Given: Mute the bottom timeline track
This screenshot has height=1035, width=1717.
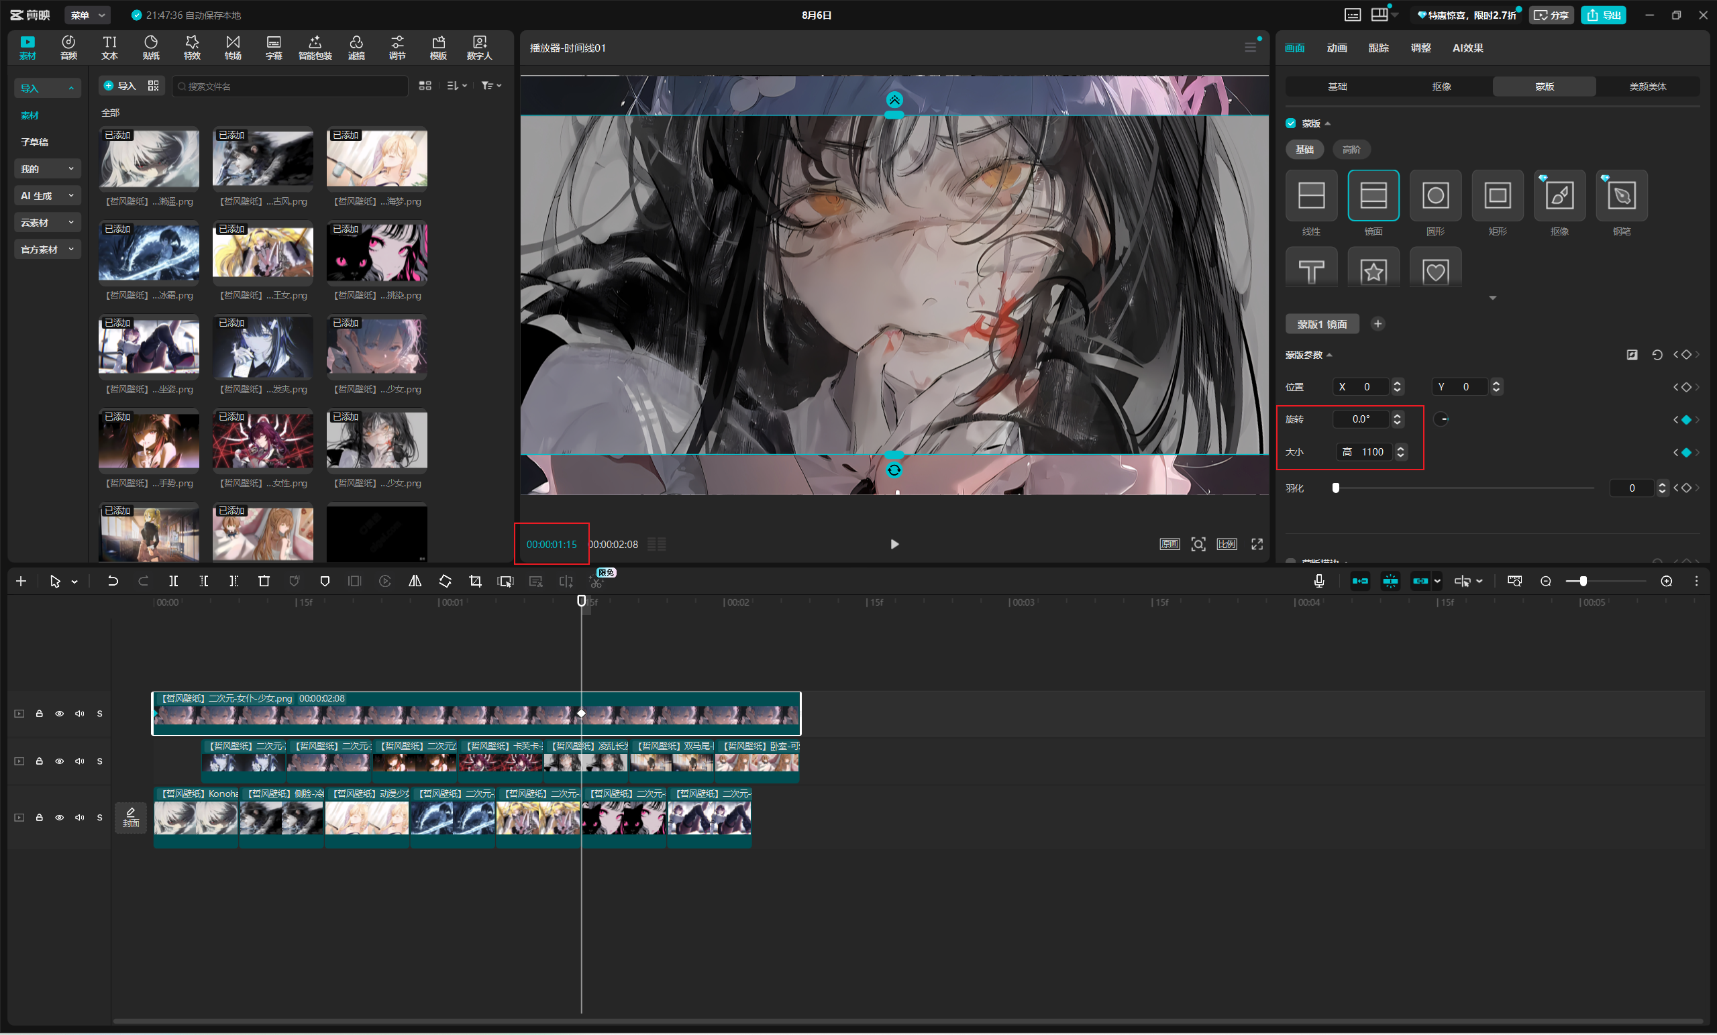Looking at the screenshot, I should click(x=79, y=817).
